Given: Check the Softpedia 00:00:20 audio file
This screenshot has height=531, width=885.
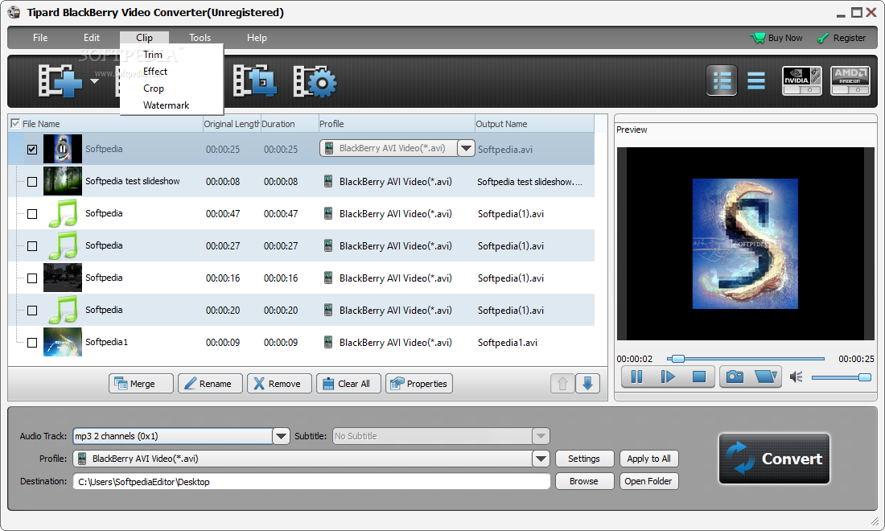Looking at the screenshot, I should point(32,311).
